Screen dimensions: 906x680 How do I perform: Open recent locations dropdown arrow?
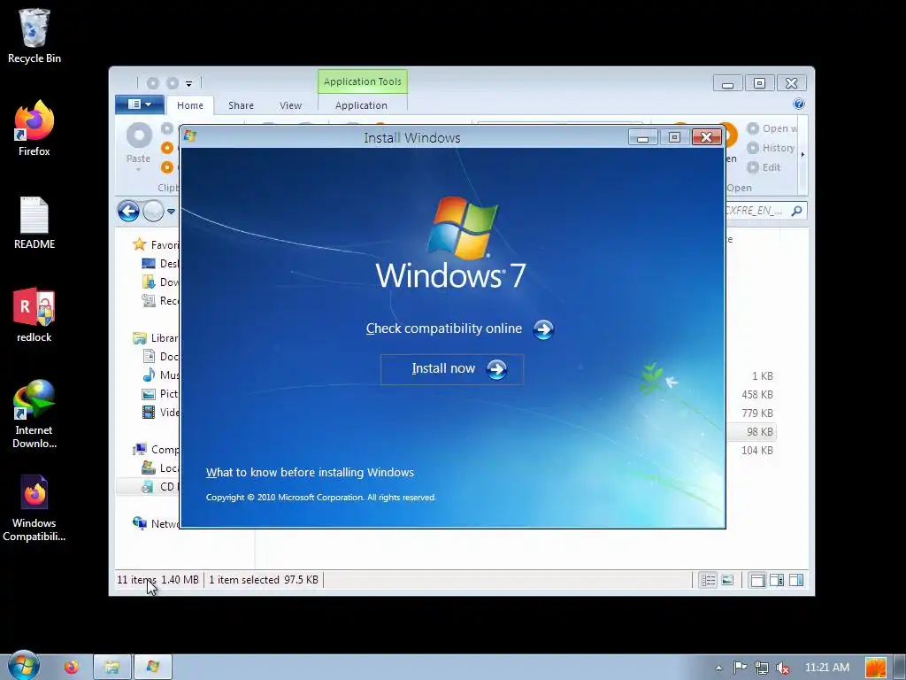coord(171,212)
